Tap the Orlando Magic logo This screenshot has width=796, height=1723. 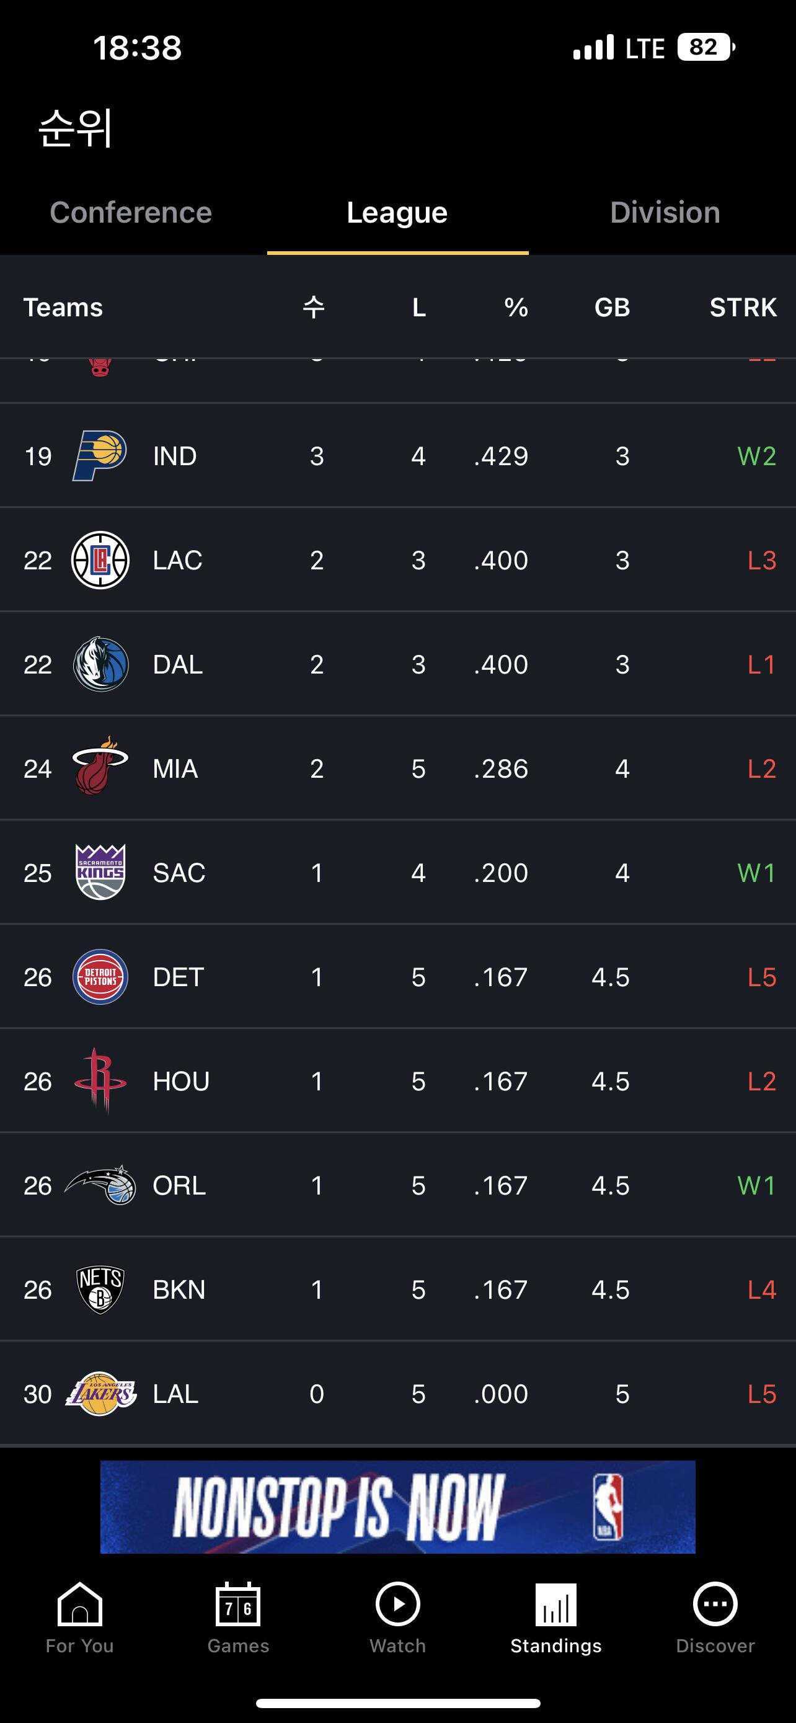pos(101,1185)
